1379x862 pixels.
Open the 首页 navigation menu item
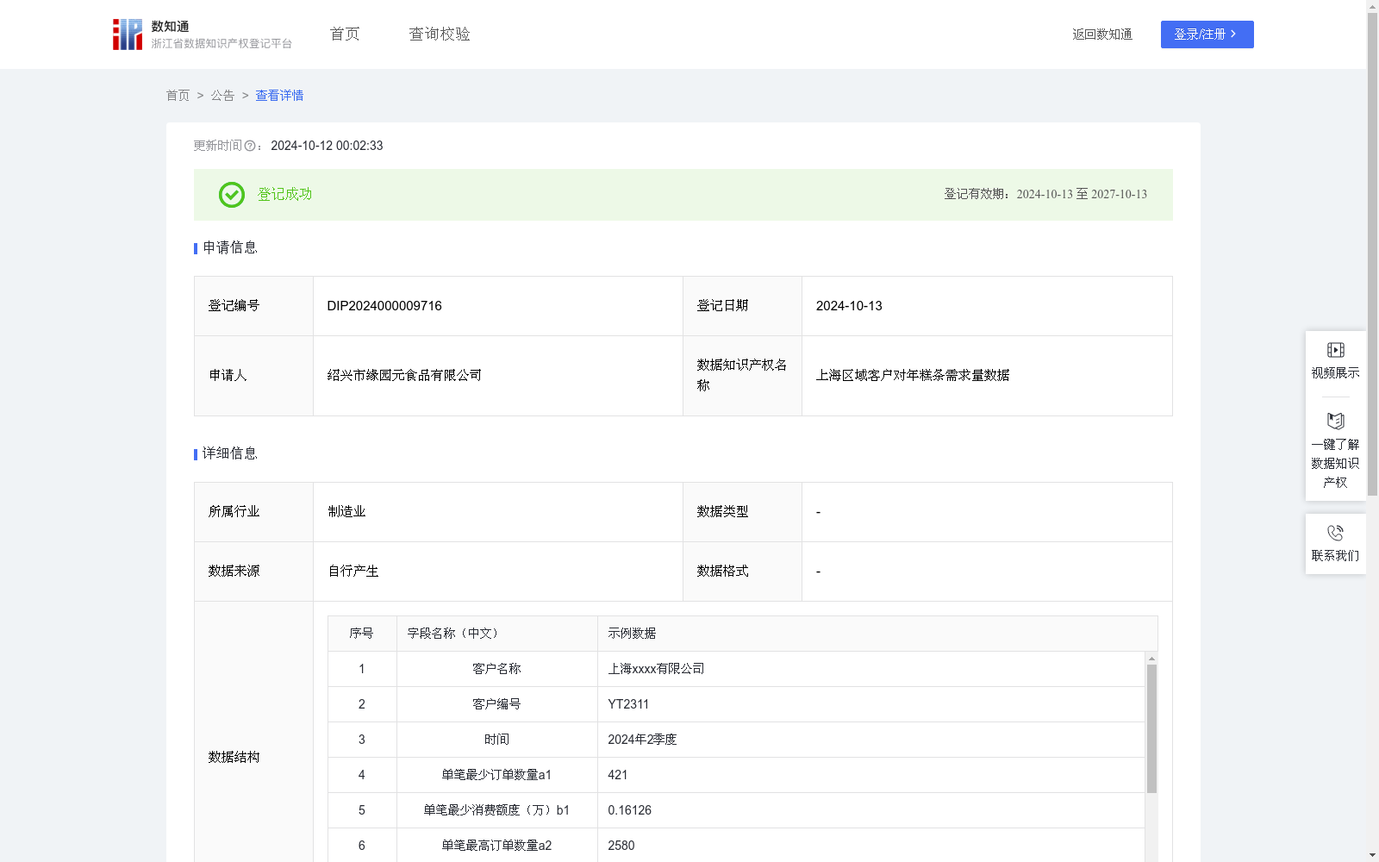345,34
